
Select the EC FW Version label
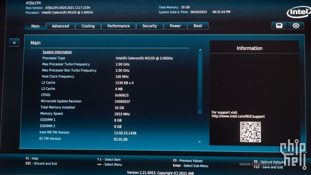point(50,139)
